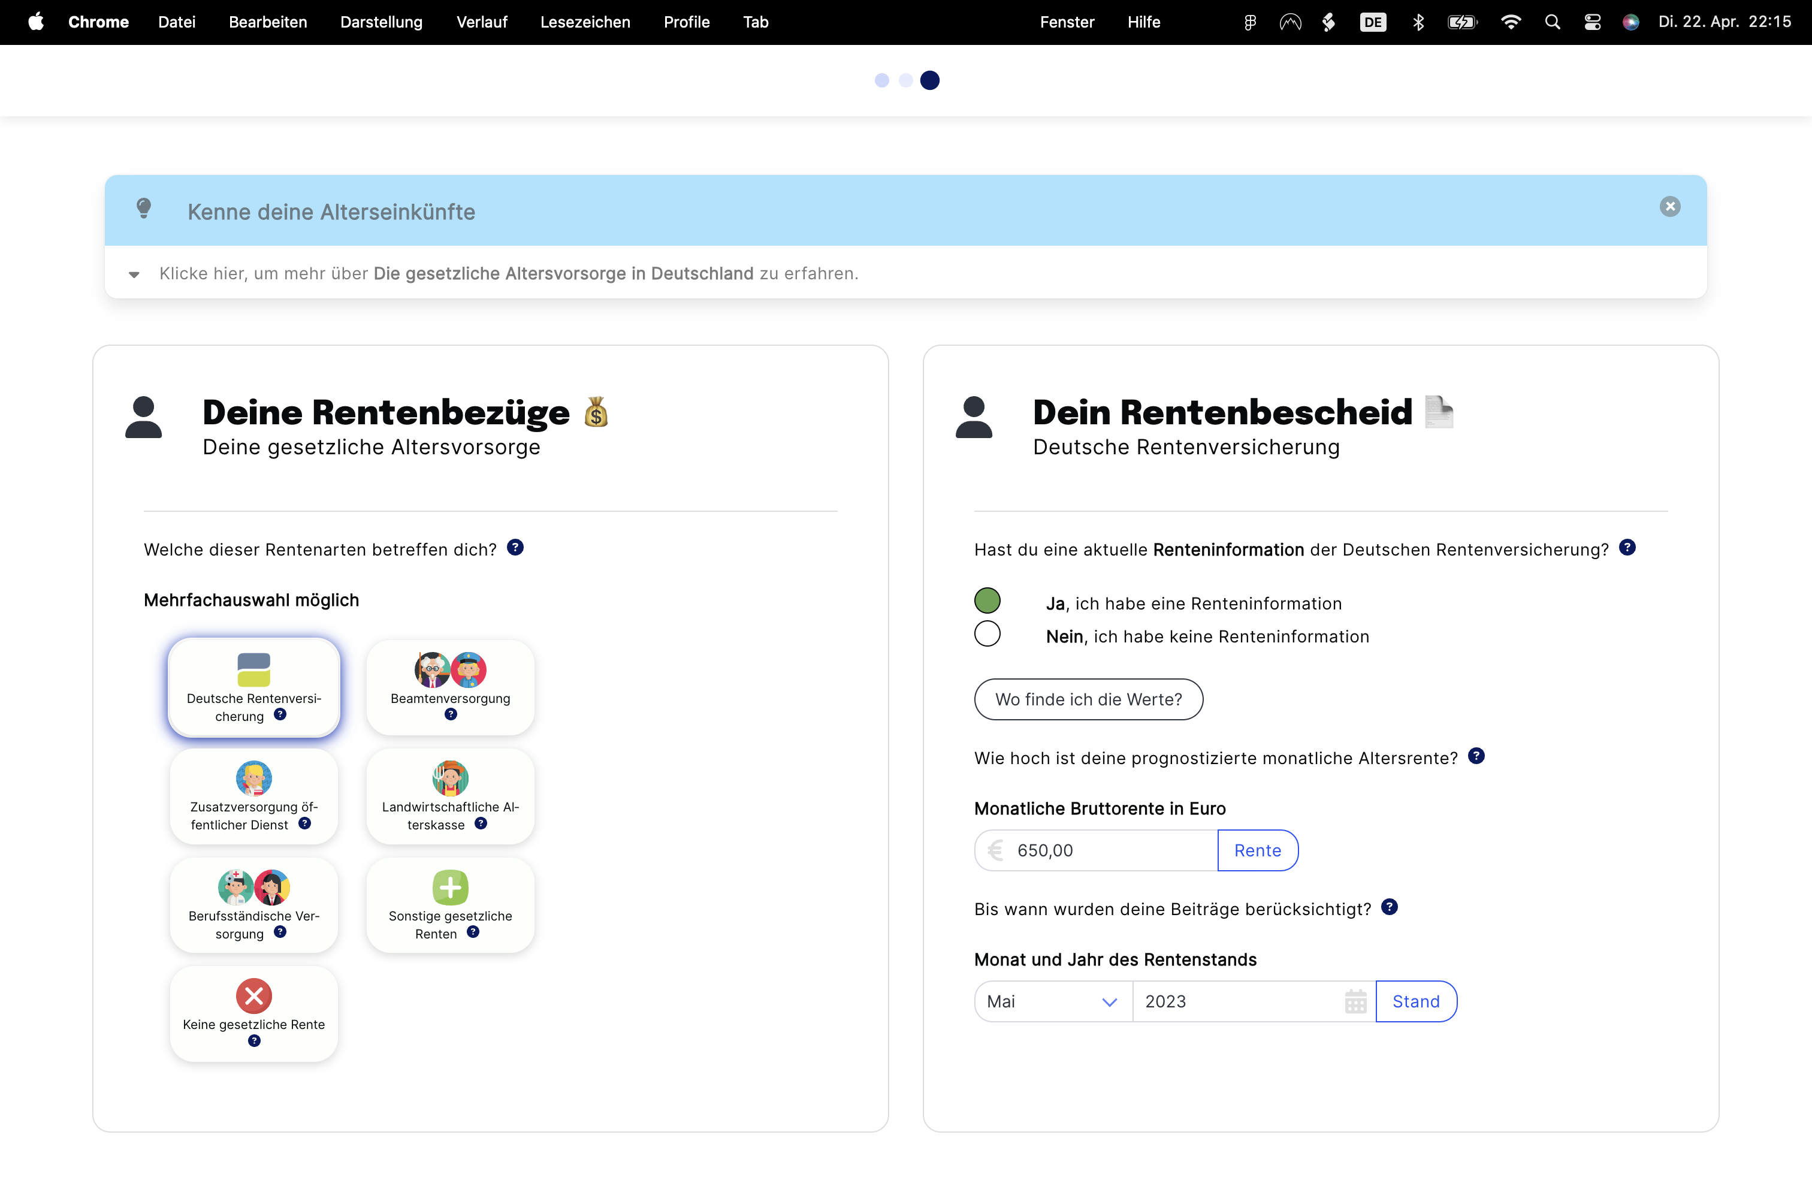Dismiss the Kenne deine Alterseinkünfte banner

pyautogui.click(x=1669, y=207)
